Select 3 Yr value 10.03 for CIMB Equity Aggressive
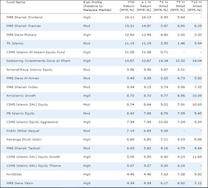Screen dimensions: 208x188 [x=163, y=122]
